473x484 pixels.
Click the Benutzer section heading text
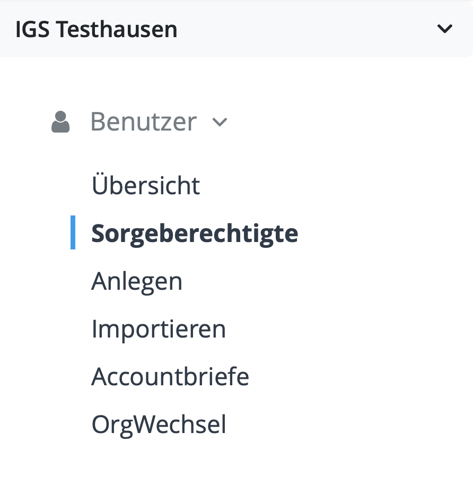143,122
